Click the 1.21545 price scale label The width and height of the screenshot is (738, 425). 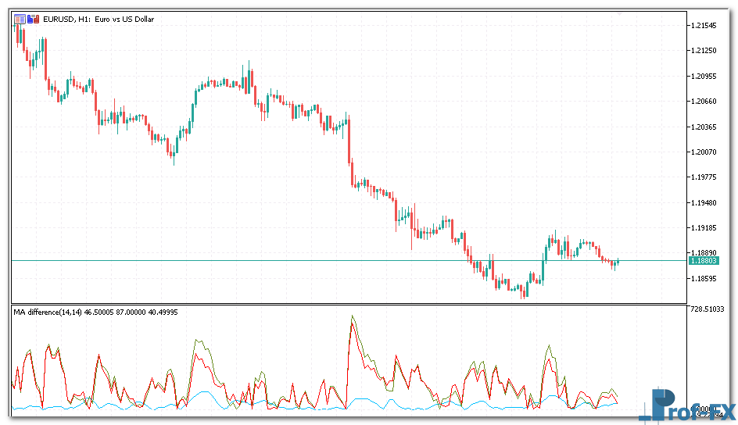[x=704, y=26]
